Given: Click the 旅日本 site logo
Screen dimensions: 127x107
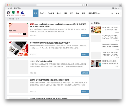Looking at the screenshot, I should (16, 13).
